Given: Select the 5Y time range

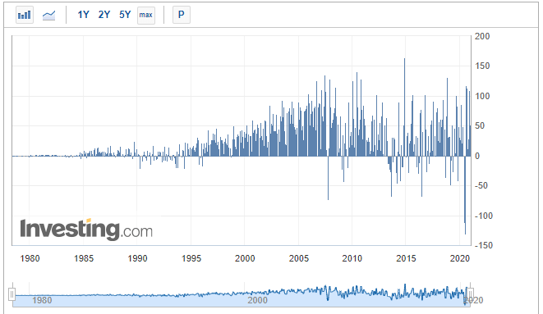Looking at the screenshot, I should [125, 15].
